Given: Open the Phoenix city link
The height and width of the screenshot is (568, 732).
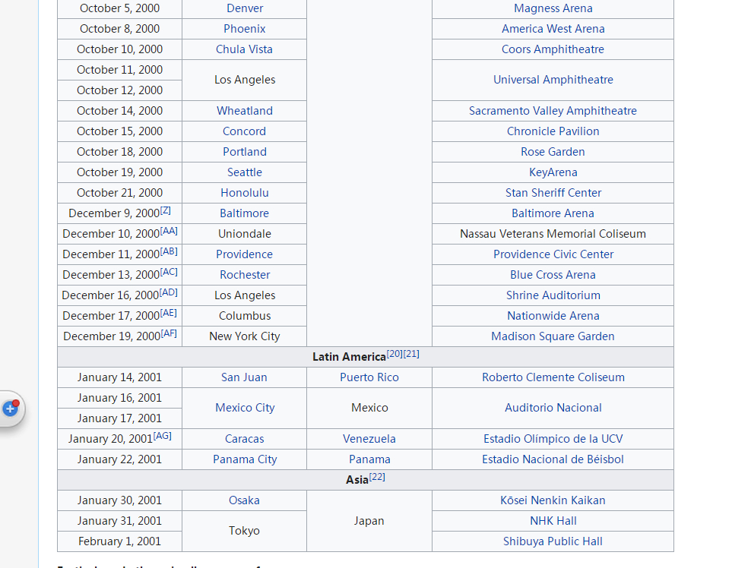Looking at the screenshot, I should (x=245, y=29).
